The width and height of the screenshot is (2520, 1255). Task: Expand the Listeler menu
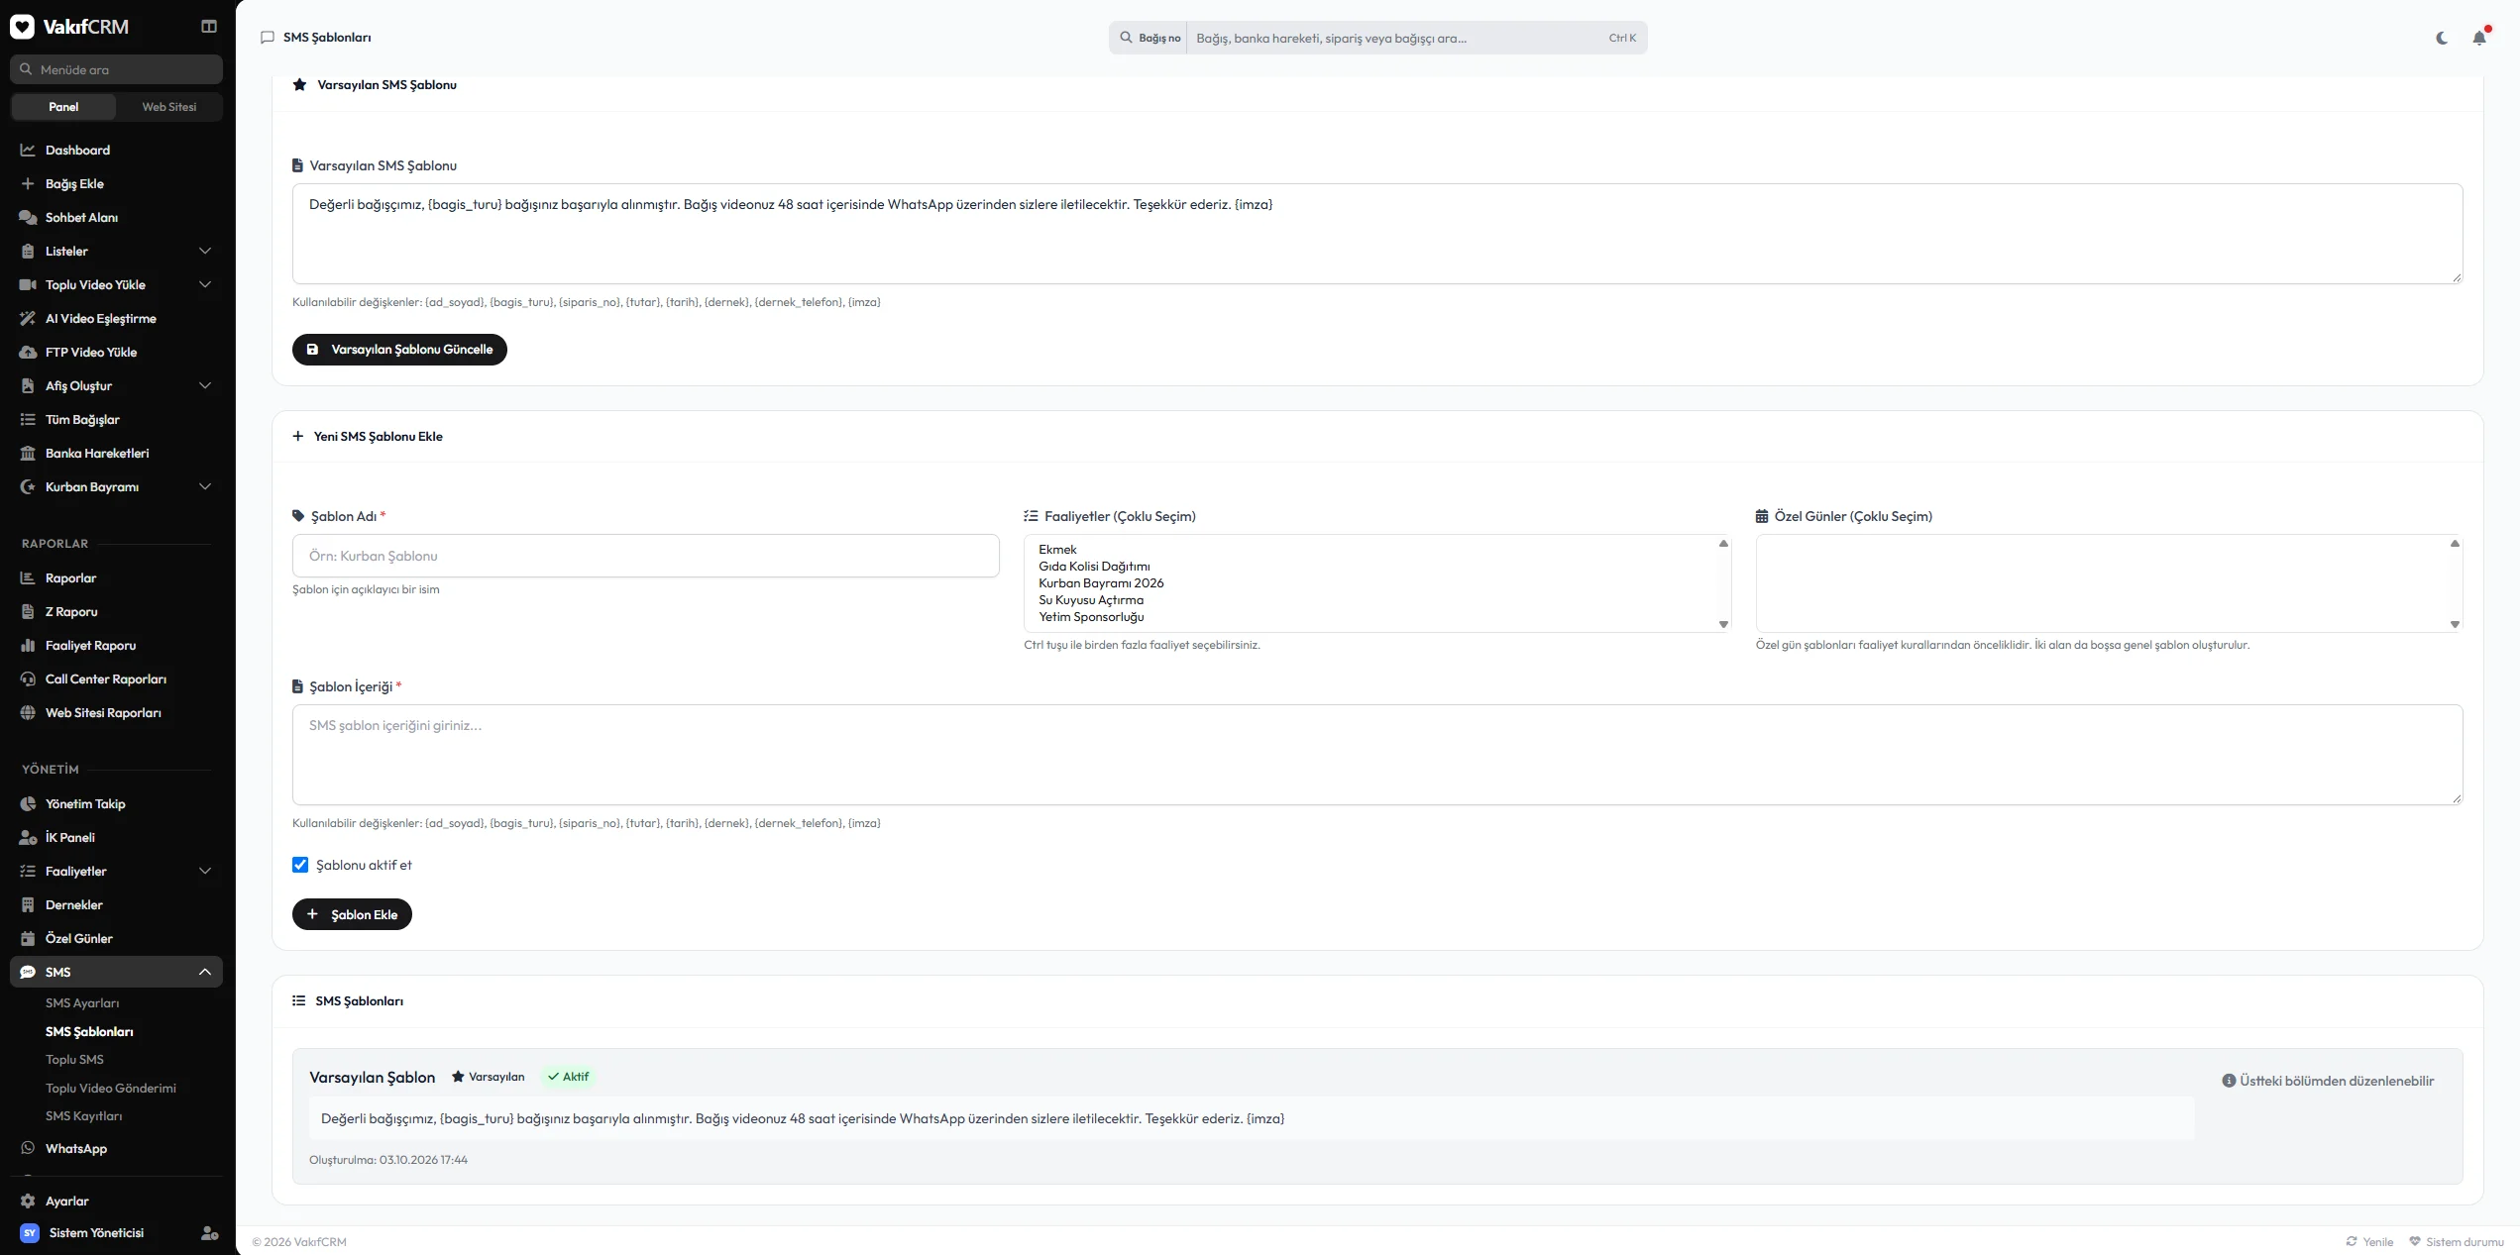(x=116, y=251)
